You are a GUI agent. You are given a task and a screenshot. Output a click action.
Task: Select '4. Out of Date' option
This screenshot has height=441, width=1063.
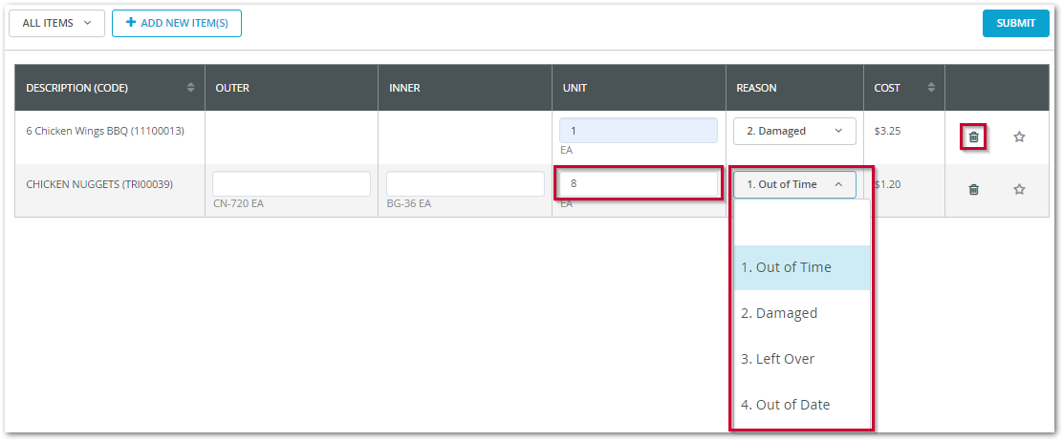click(800, 405)
